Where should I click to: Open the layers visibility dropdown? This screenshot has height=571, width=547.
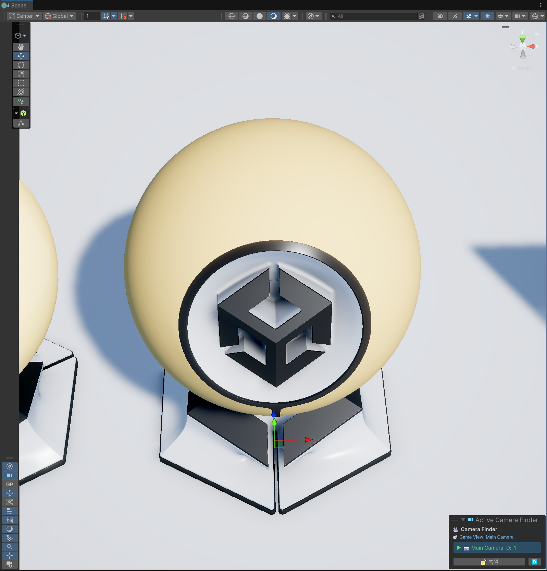(503, 16)
